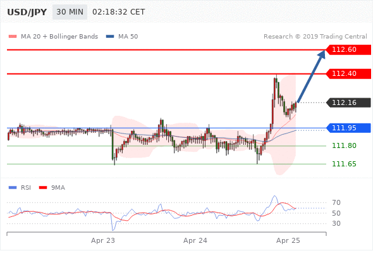Click the 111.65 support level label

(x=344, y=164)
